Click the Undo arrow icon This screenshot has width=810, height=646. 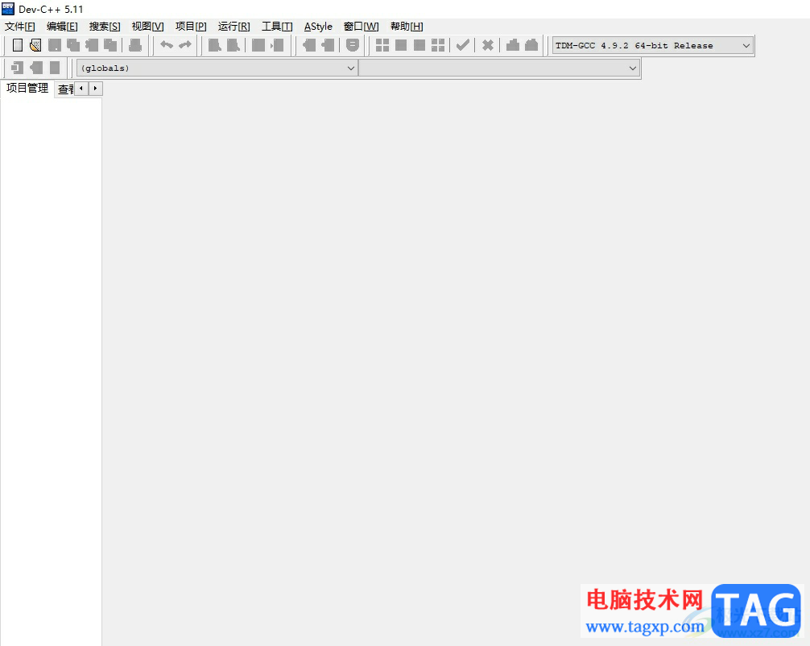[x=167, y=45]
